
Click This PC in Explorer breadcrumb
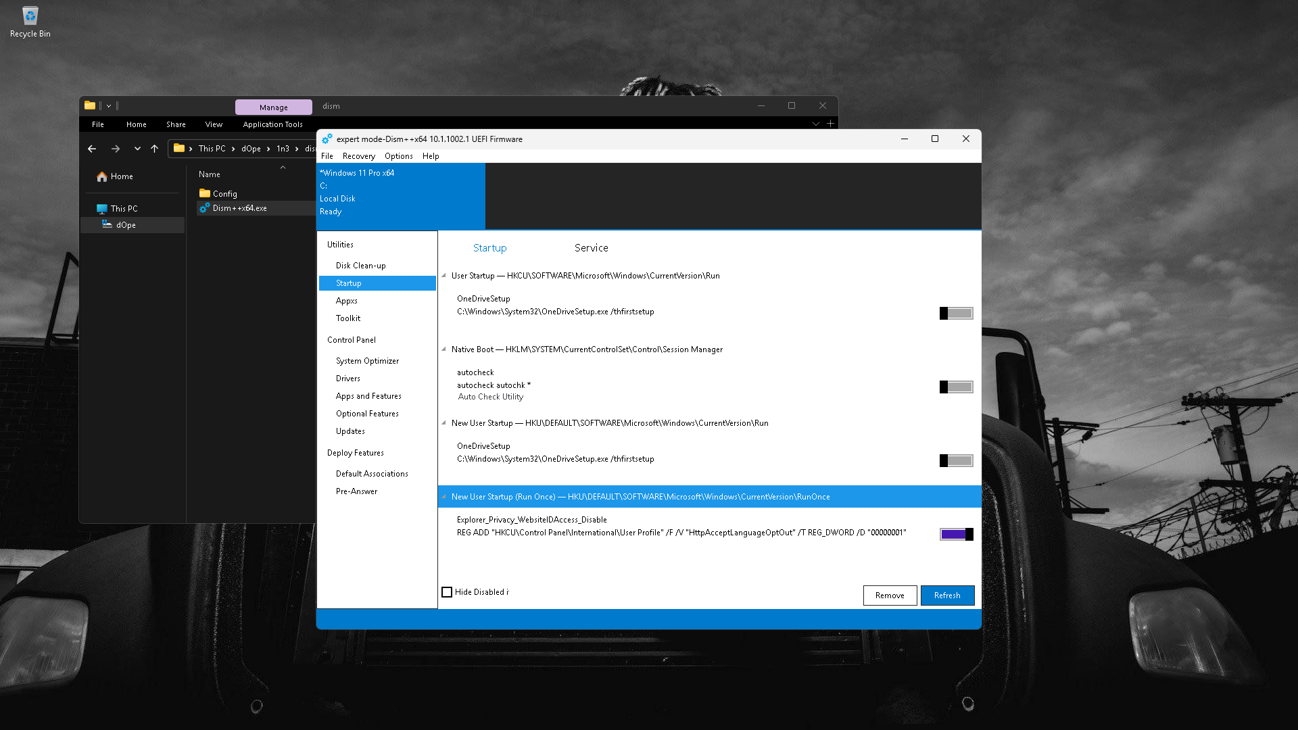[212, 149]
